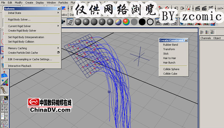Pick the solid black circle shader

[142, 22]
